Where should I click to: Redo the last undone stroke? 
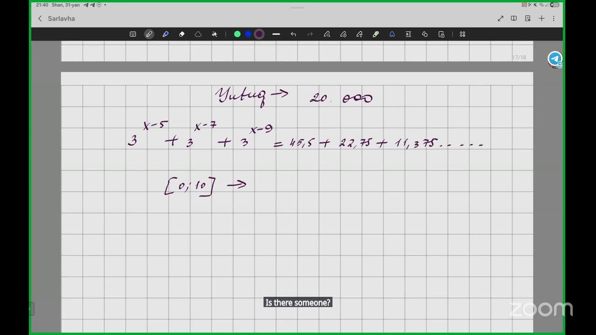(x=310, y=34)
